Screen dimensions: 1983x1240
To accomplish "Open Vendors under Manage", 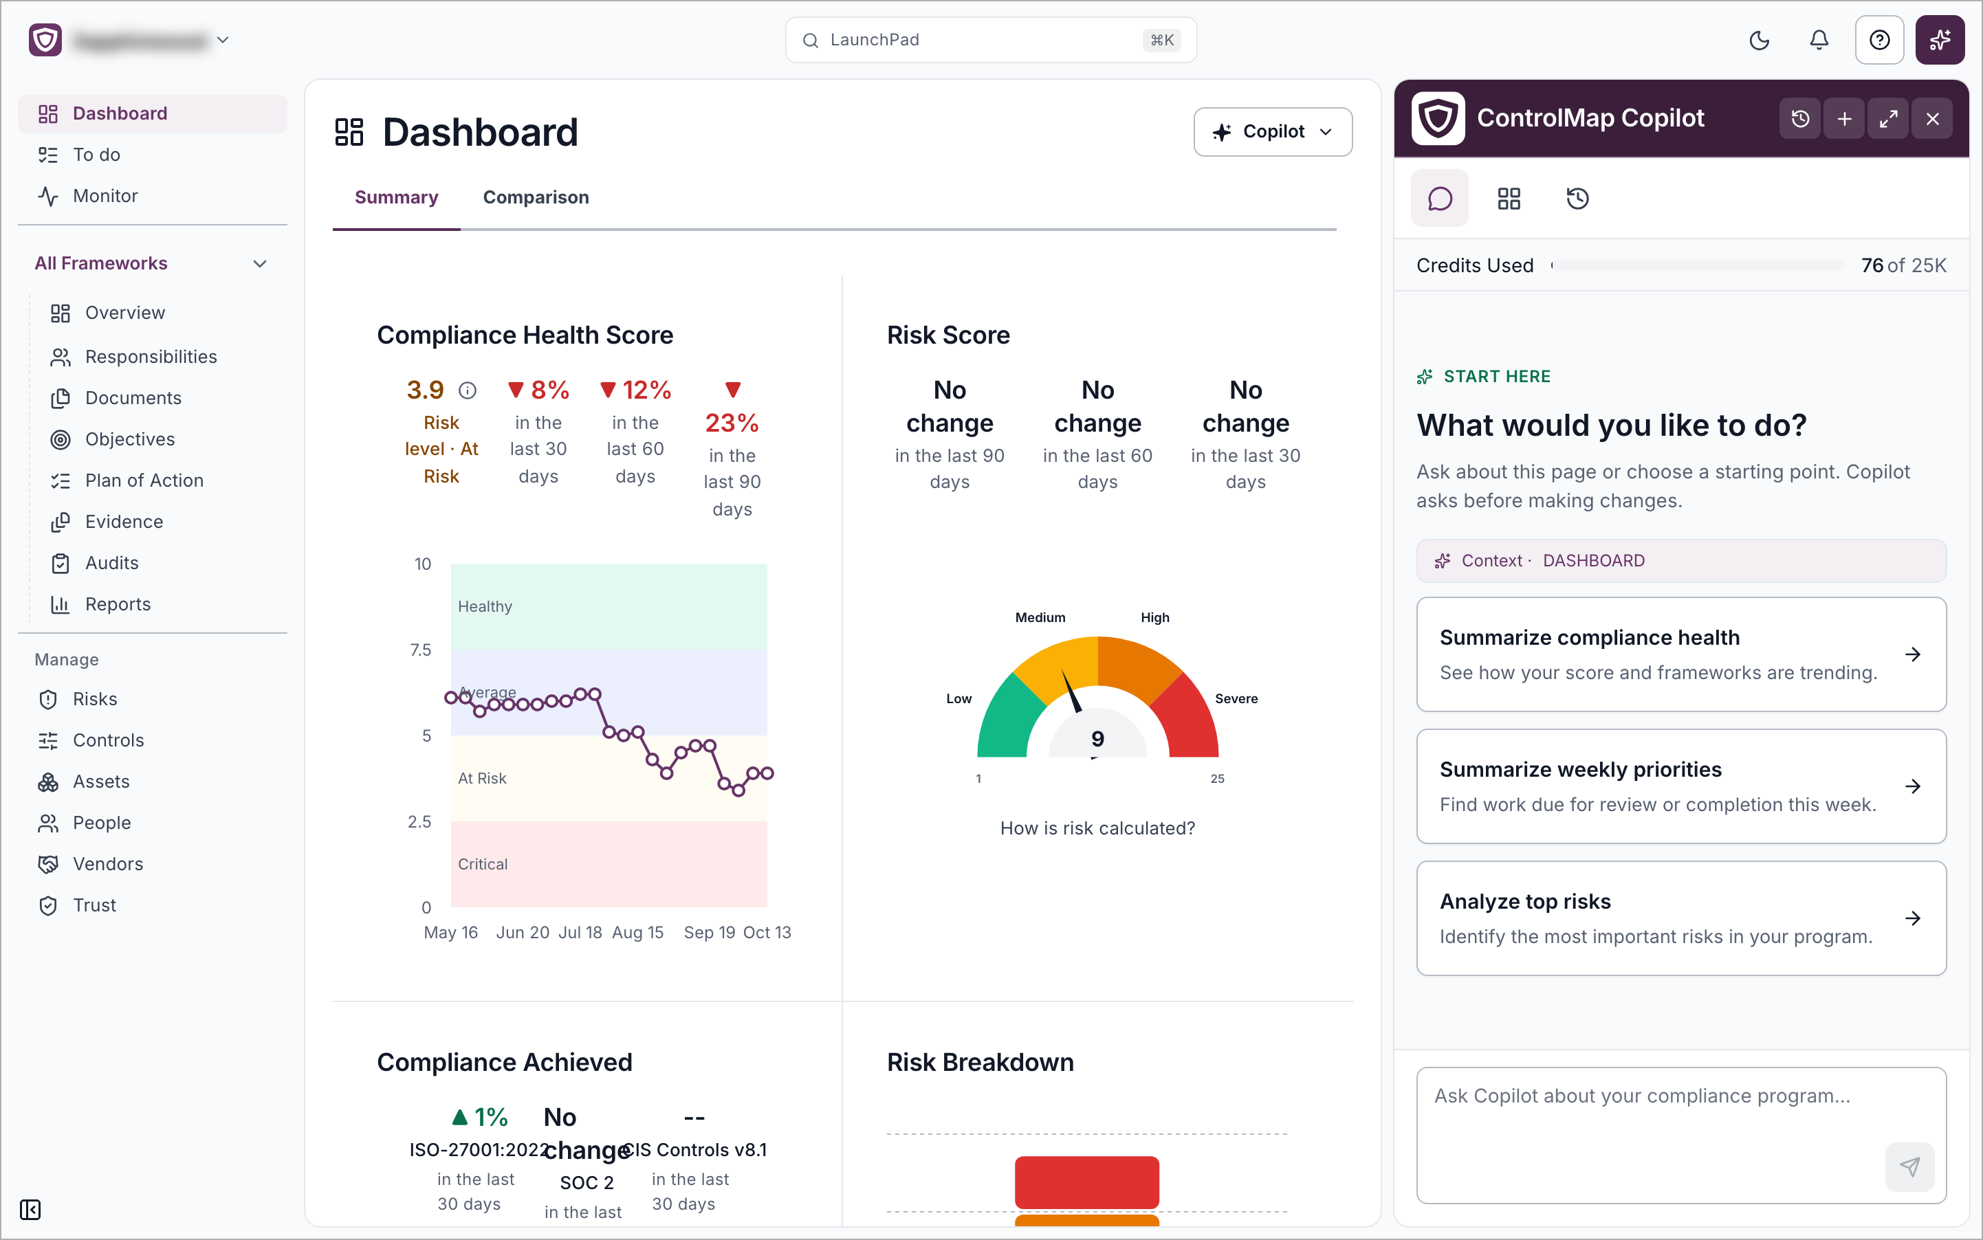I will click(153, 865).
